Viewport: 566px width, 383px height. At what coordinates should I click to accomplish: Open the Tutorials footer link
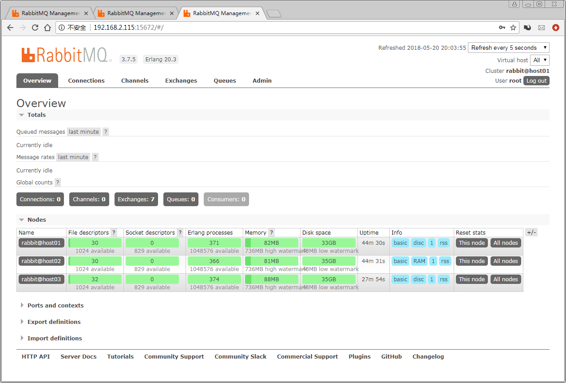coord(120,357)
